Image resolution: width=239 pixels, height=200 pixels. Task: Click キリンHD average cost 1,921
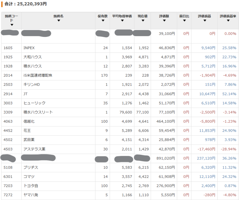[127, 84]
